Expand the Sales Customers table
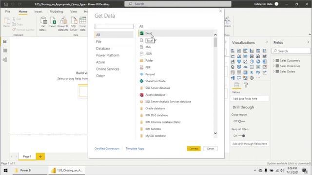 274,60
